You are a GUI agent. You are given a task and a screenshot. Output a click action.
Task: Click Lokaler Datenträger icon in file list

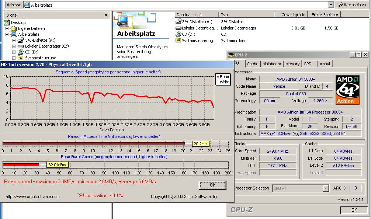(x=178, y=28)
